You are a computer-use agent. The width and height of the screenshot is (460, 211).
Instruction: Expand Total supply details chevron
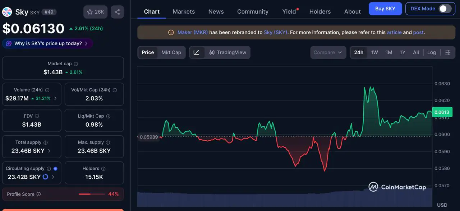pos(49,151)
